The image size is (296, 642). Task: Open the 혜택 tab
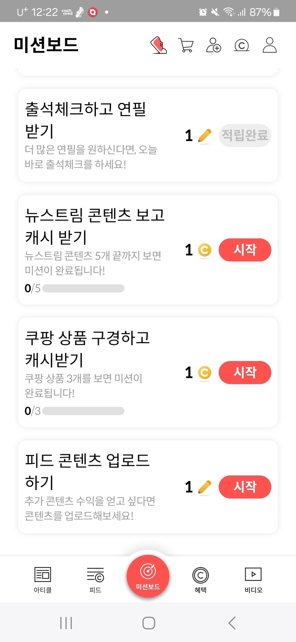coord(200,579)
